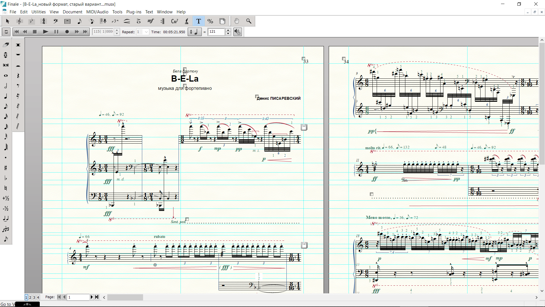
Task: Select the Chord tool (CM7 icon)
Action: tap(175, 21)
